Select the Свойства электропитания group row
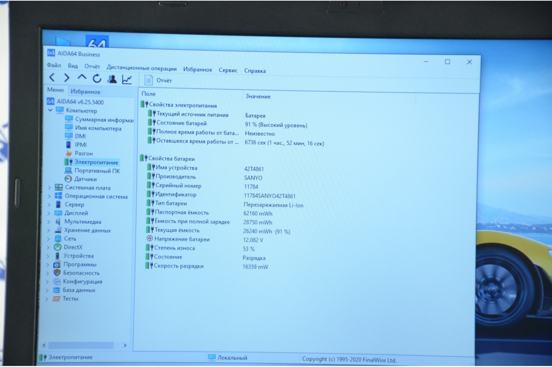 179,105
